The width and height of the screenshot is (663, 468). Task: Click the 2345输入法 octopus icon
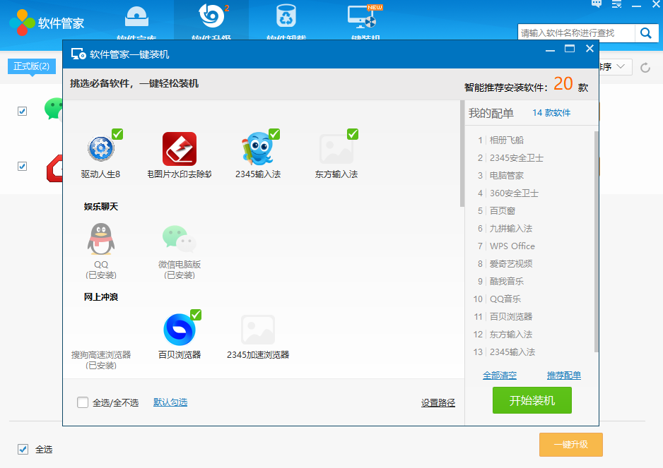click(258, 149)
